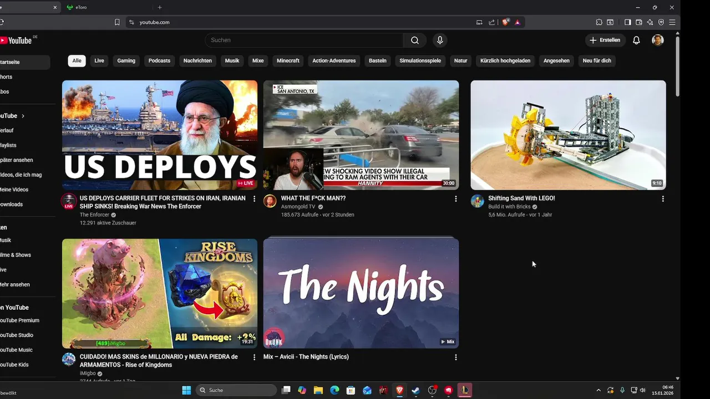Open iMigbo channel avatar
710x399 pixels.
(69, 359)
